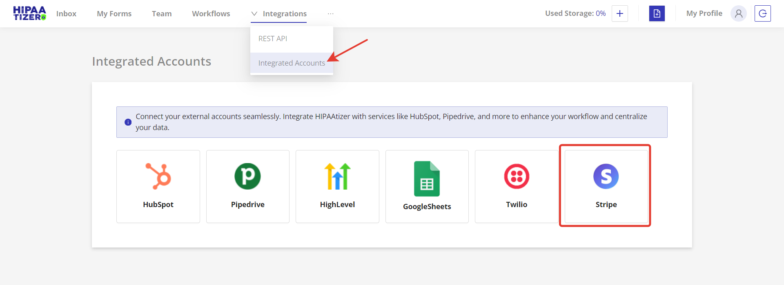Image resolution: width=784 pixels, height=285 pixels.
Task: Go to the Inbox tab
Action: (66, 13)
